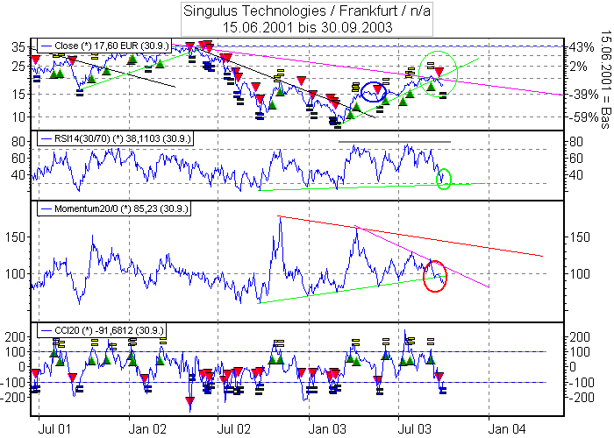The image size is (614, 438).
Task: Click the 'Jul 03' date axis label
Action: (x=415, y=429)
